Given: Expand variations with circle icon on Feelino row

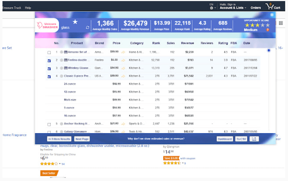Looking at the screenshot, I should (x=61, y=60).
